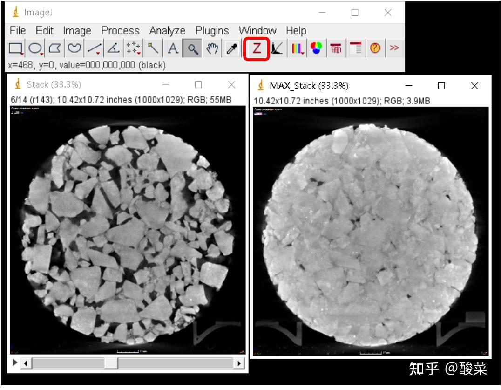Select the Oval selection tool
This screenshot has width=501, height=390.
point(34,48)
